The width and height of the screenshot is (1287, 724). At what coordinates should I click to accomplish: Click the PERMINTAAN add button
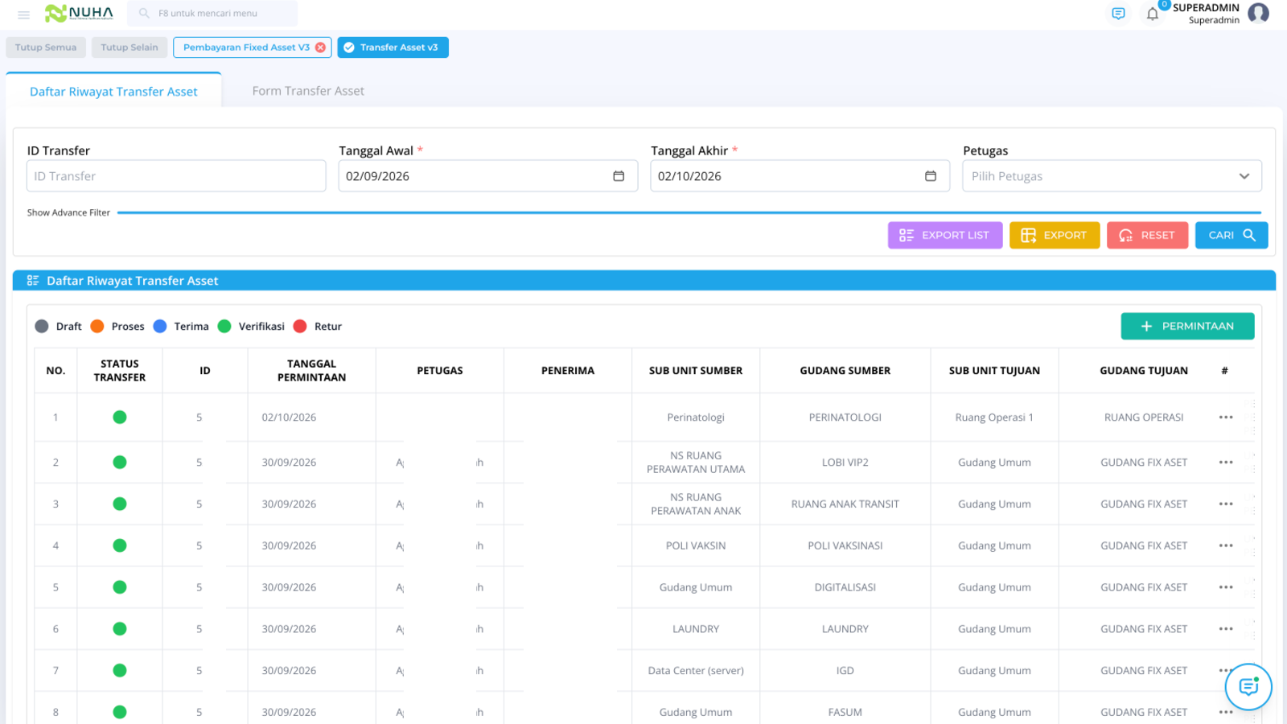click(1187, 326)
